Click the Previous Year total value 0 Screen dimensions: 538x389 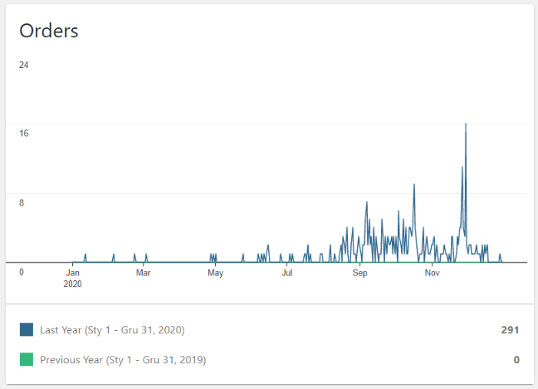pos(516,360)
